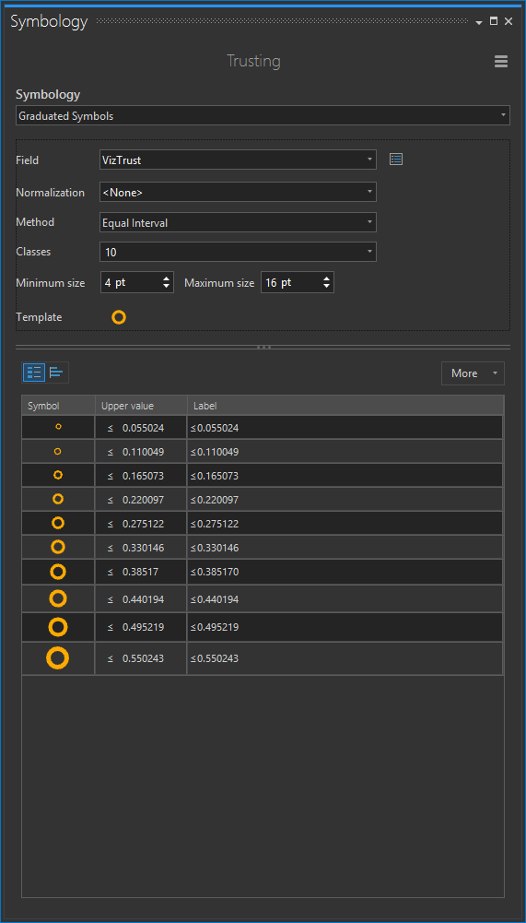Image resolution: width=526 pixels, height=923 pixels.
Task: Click the smallest symbol for 0.055024 class
Action: pyautogui.click(x=58, y=427)
